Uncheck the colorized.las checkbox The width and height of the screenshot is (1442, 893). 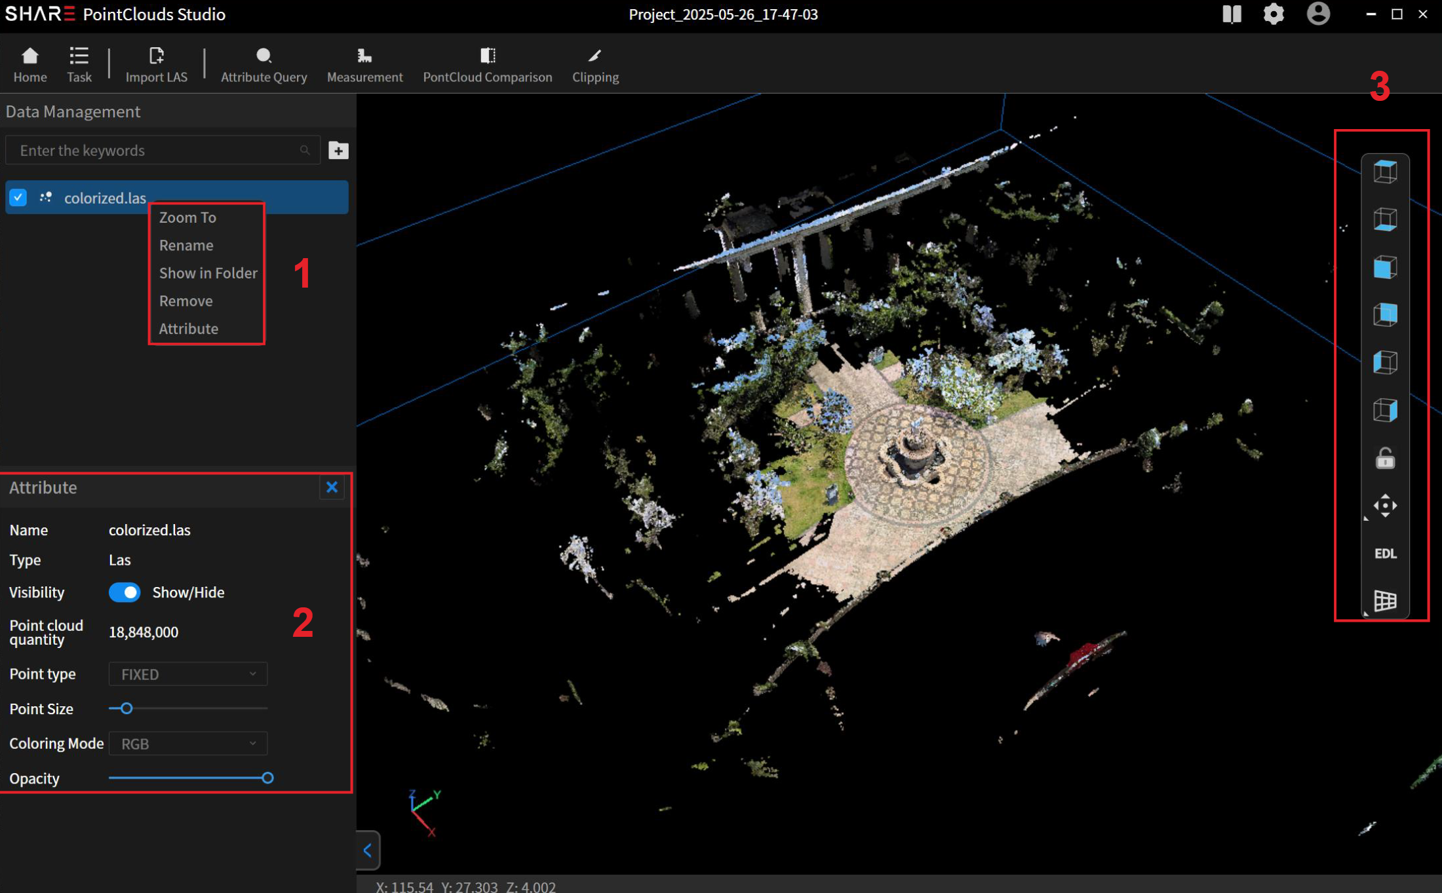pyautogui.click(x=18, y=197)
